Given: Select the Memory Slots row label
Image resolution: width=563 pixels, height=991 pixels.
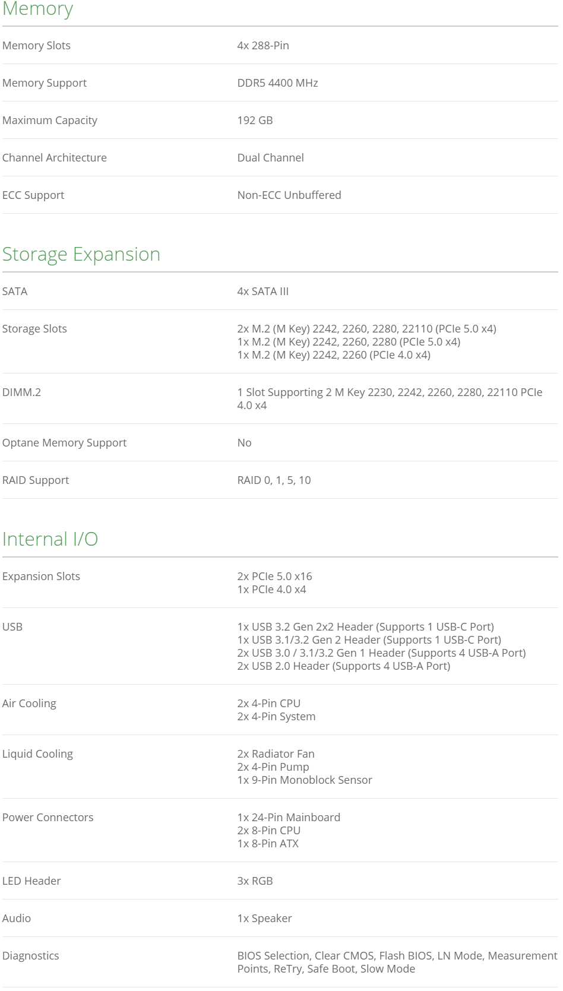Looking at the screenshot, I should coord(36,46).
